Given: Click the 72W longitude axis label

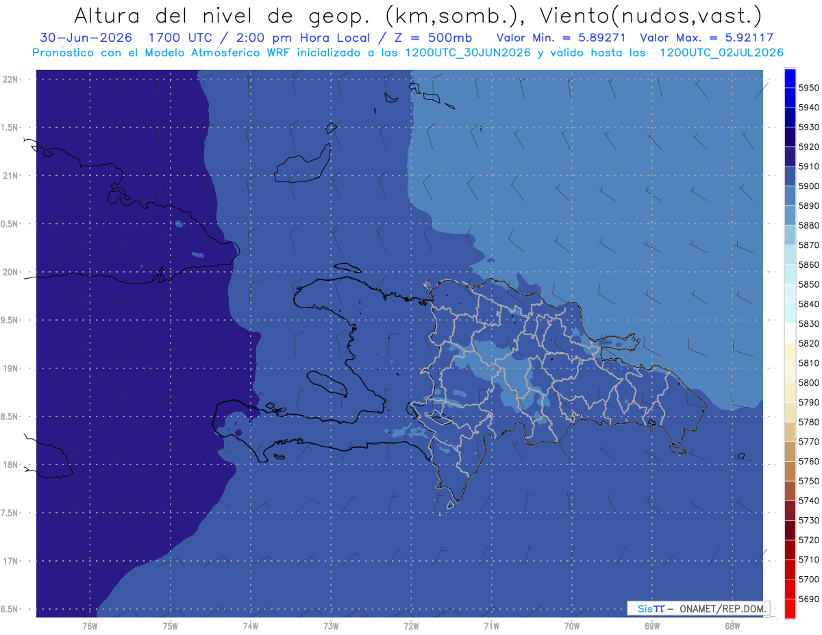Looking at the screenshot, I should point(412,626).
